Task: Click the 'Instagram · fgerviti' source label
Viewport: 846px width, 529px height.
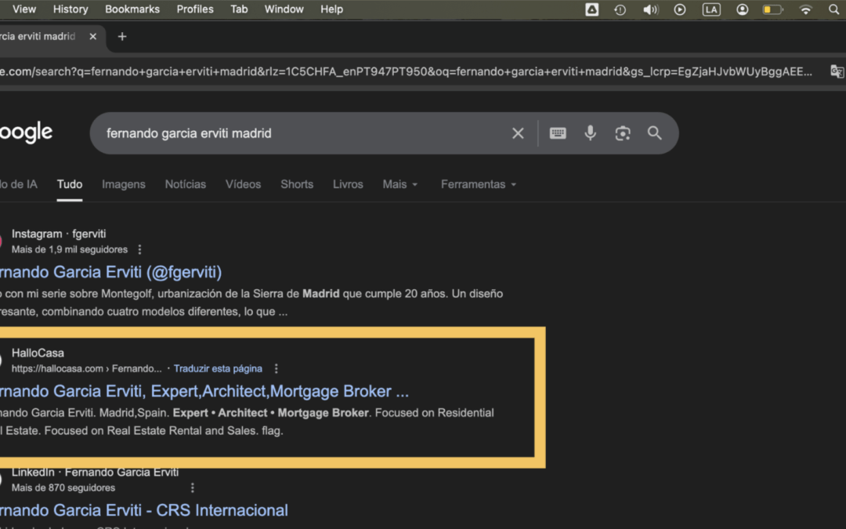Action: coord(59,234)
